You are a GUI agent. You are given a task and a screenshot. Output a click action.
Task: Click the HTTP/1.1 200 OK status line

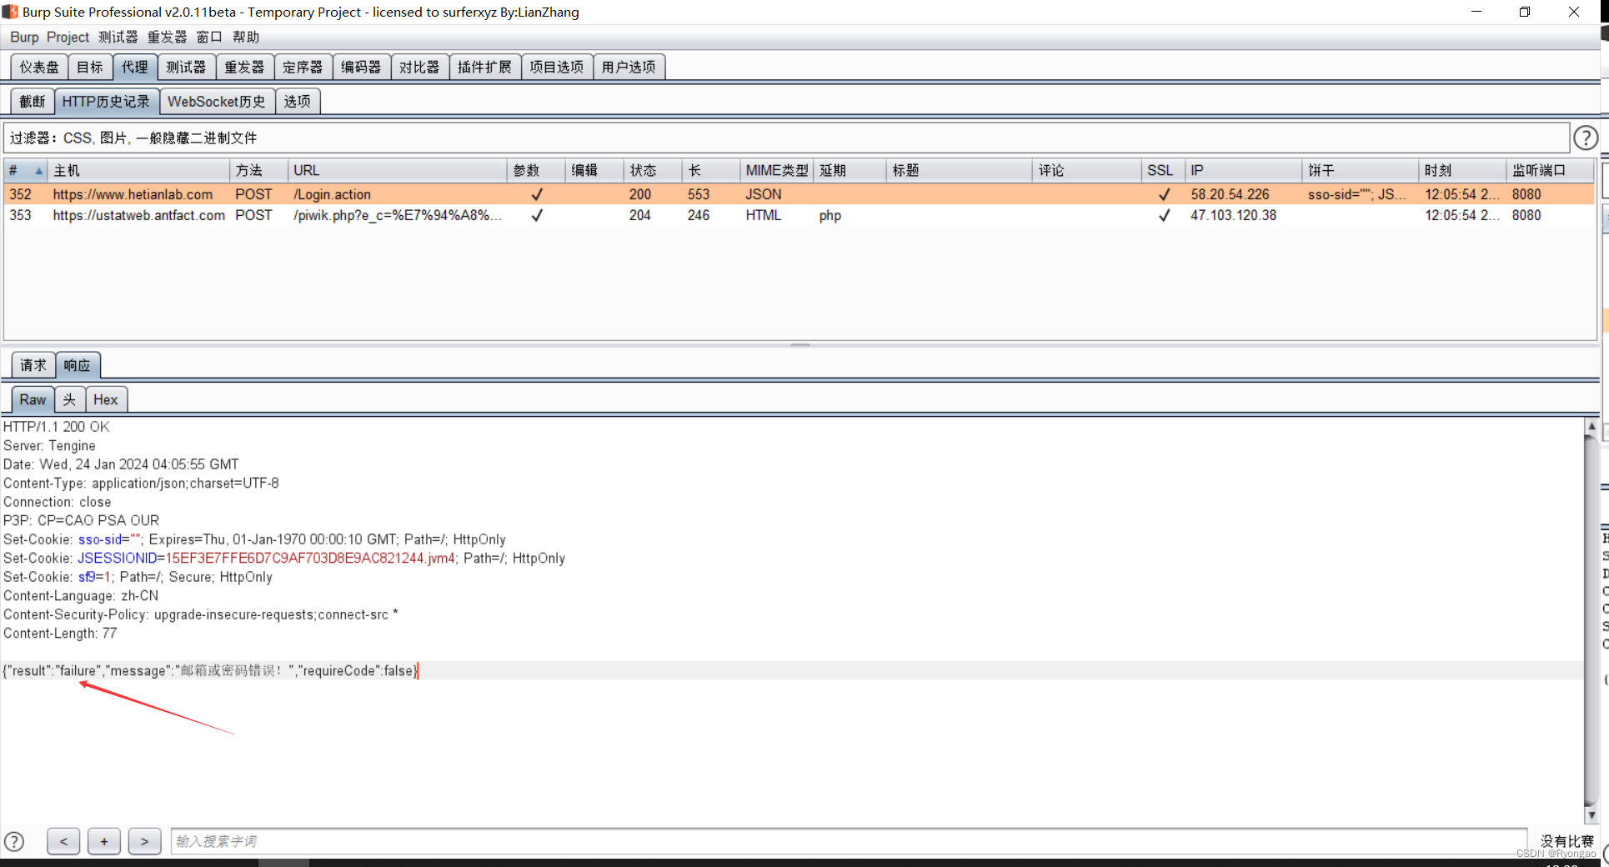click(x=56, y=427)
